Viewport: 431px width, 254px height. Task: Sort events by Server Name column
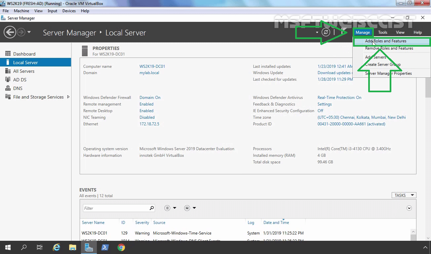click(x=93, y=223)
